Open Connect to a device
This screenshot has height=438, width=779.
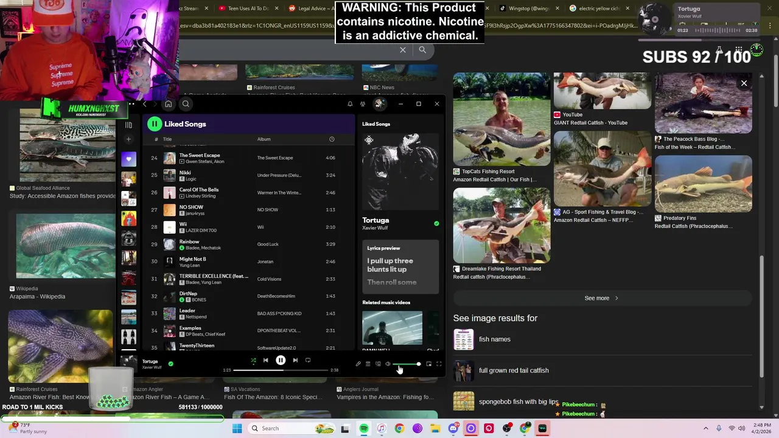(x=378, y=364)
